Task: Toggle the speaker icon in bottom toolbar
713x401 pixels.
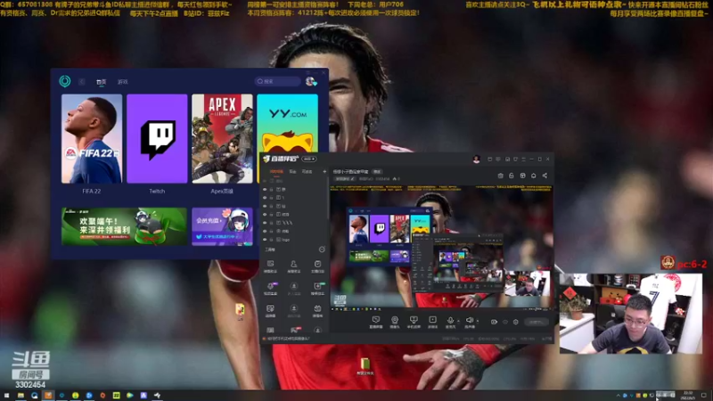Action: click(470, 322)
